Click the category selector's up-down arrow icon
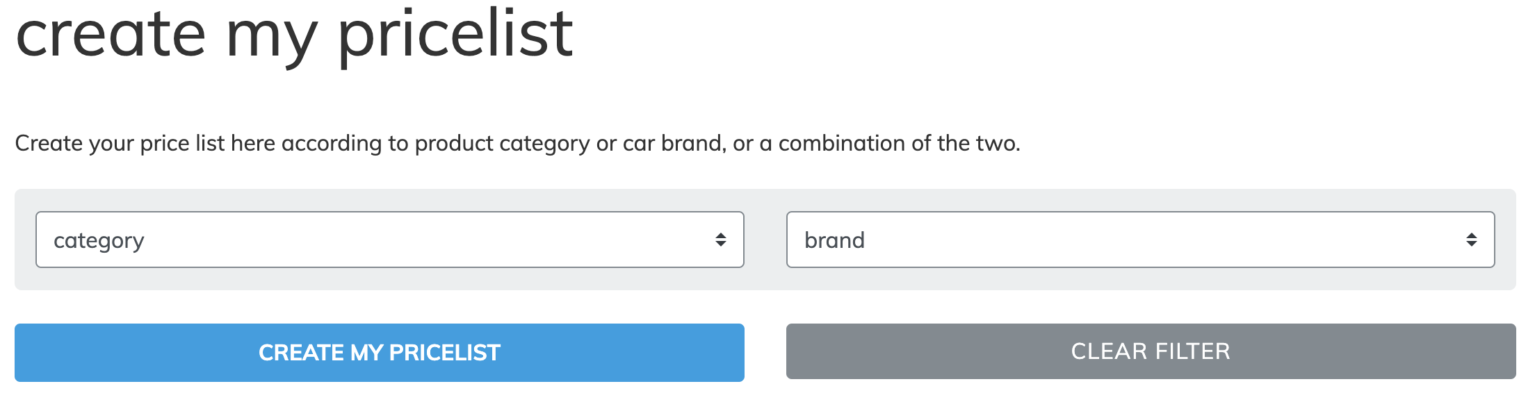 721,240
